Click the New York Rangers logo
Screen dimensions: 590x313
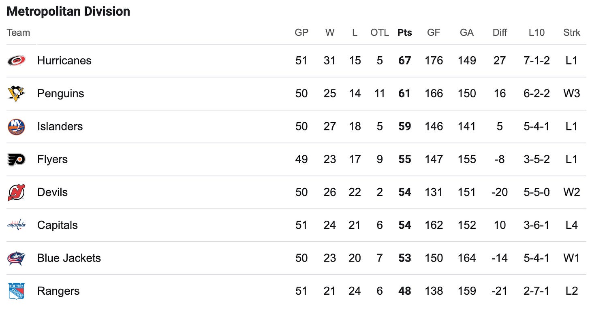(16, 291)
